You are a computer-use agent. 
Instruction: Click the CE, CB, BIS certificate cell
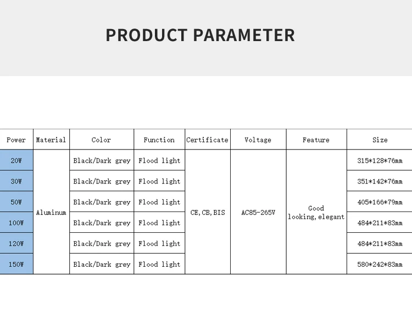[x=207, y=213]
